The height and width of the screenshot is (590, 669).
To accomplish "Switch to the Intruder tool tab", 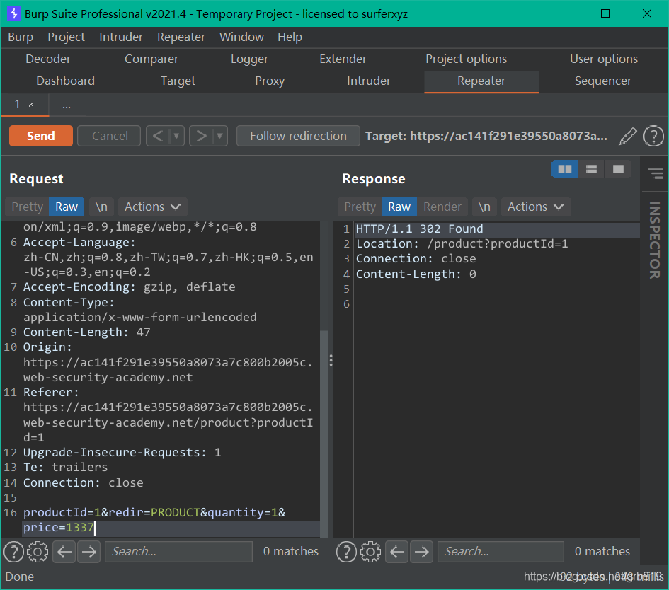I will point(369,81).
